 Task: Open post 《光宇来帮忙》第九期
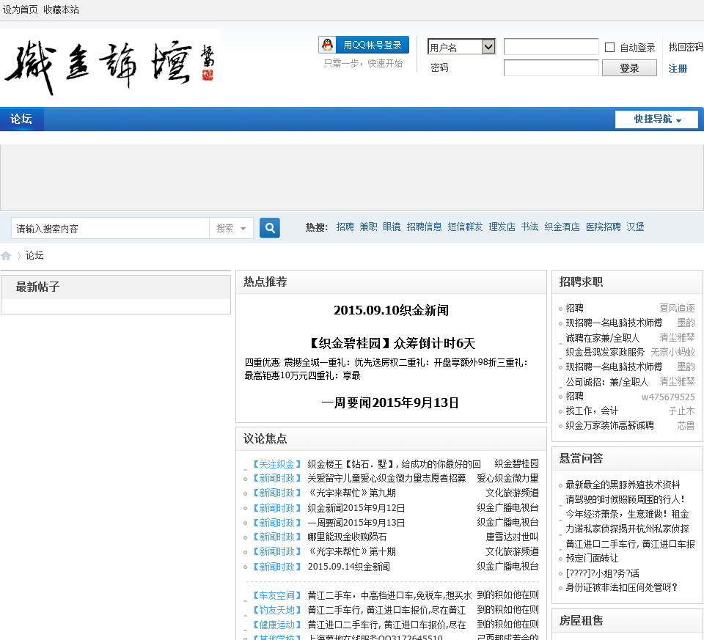click(x=351, y=493)
